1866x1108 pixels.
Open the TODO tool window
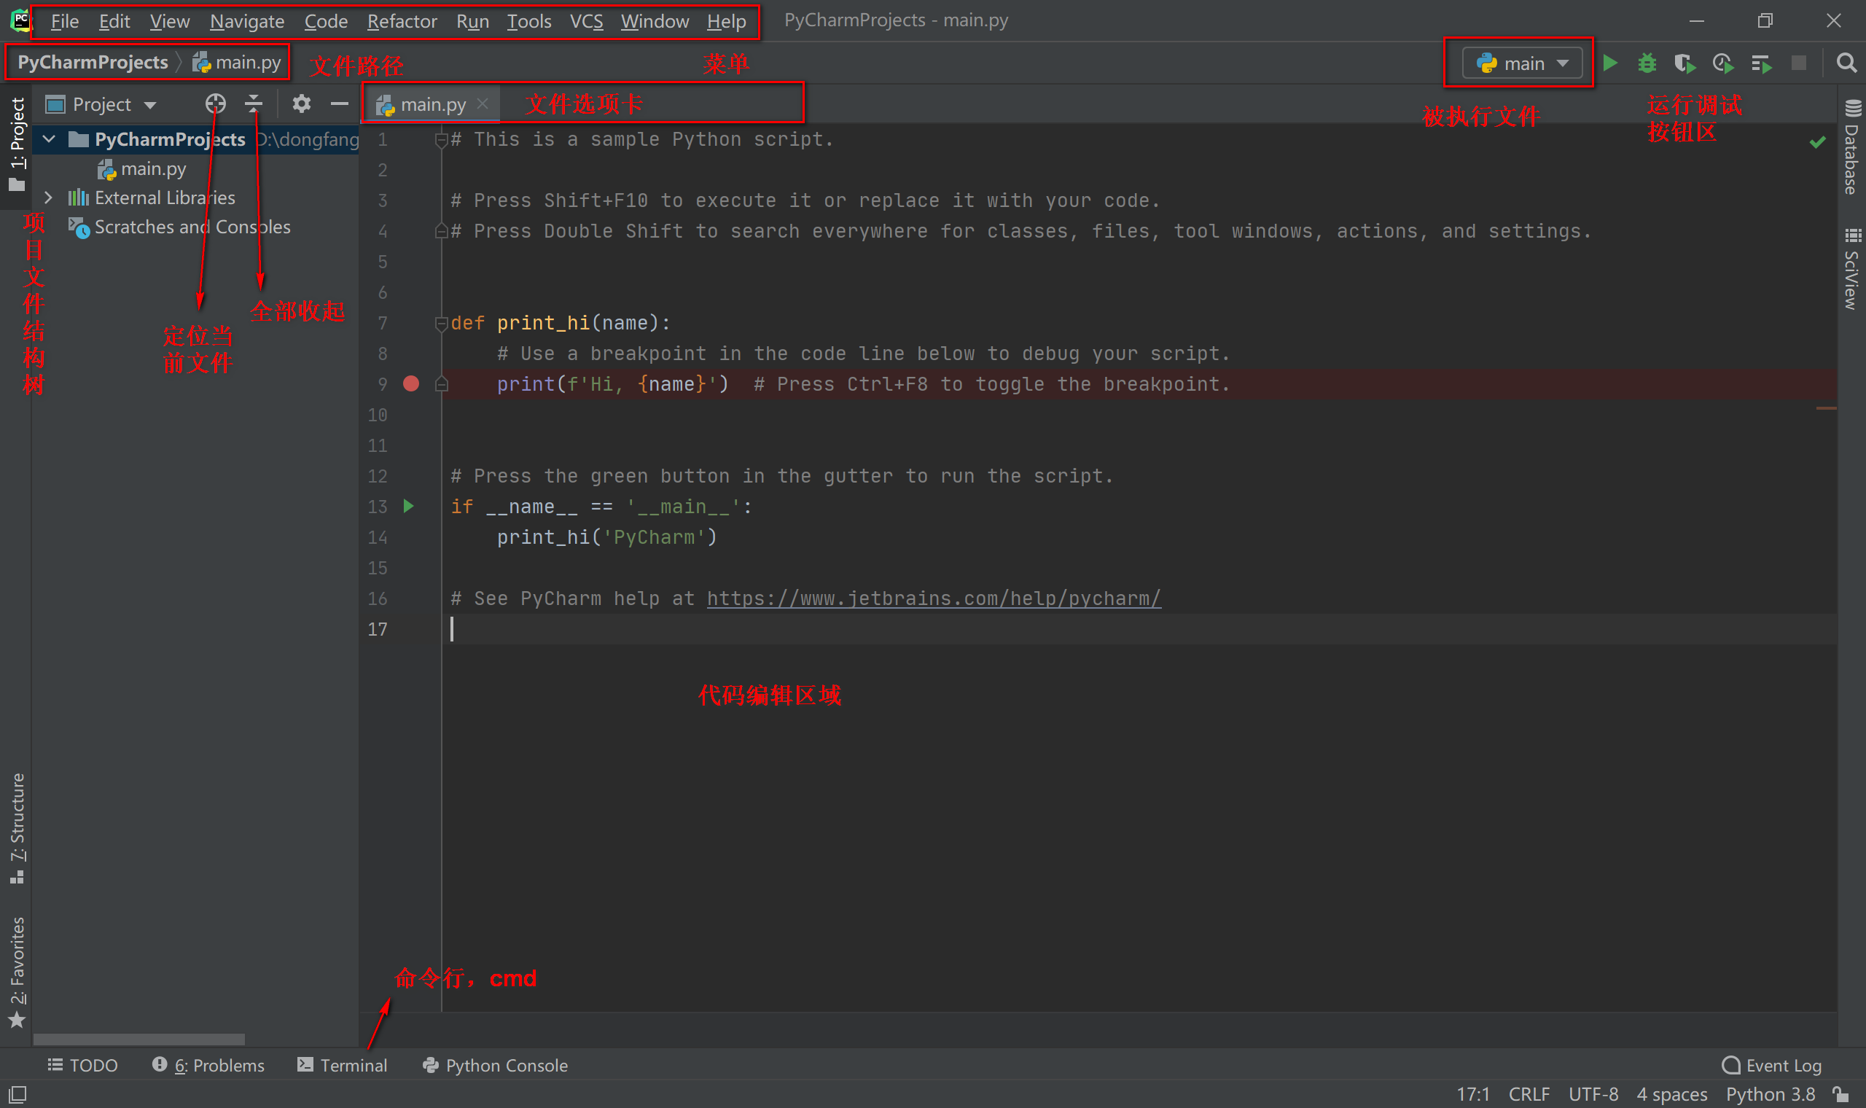pyautogui.click(x=83, y=1065)
